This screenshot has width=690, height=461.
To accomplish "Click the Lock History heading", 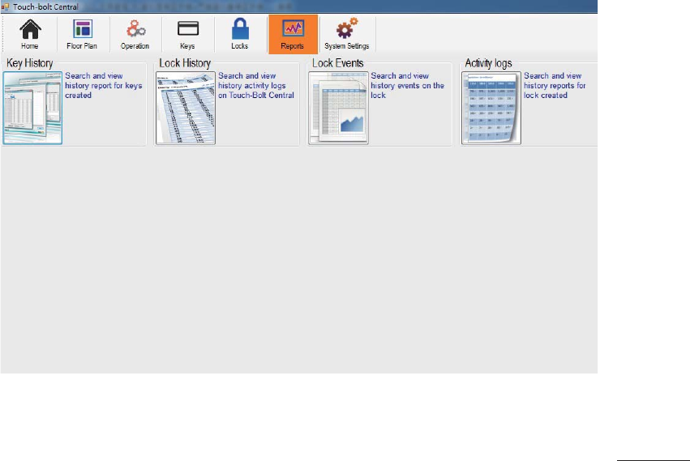I will (185, 63).
